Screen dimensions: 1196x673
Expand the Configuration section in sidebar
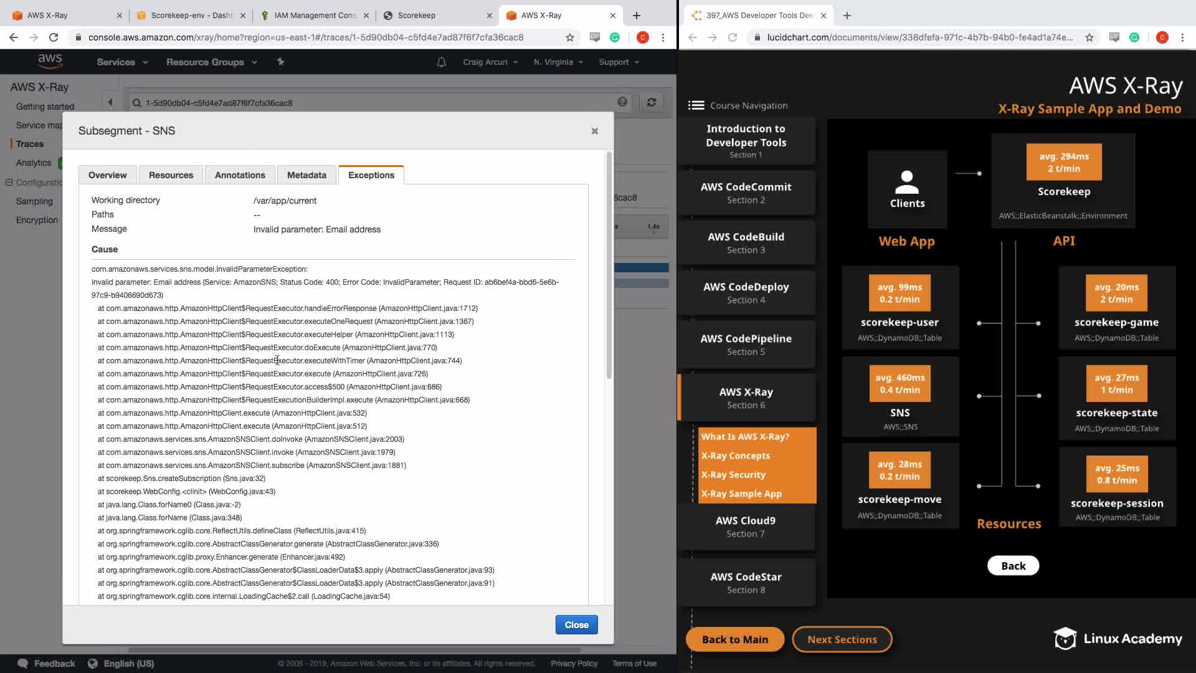[9, 183]
